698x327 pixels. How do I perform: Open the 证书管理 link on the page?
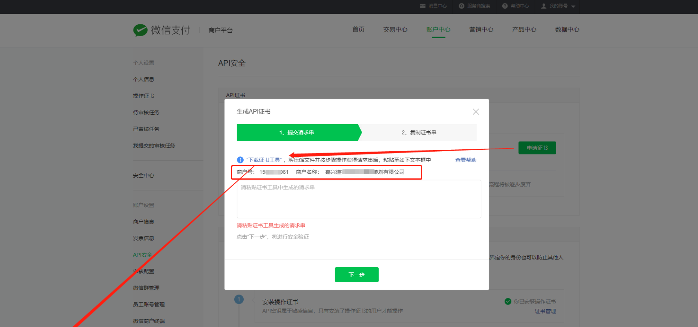[545, 311]
